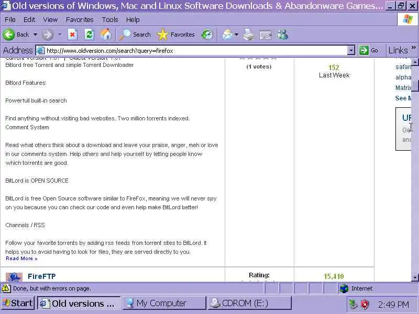Switch to My Computer taskbar window
Image resolution: width=419 pixels, height=314 pixels.
tap(164, 304)
